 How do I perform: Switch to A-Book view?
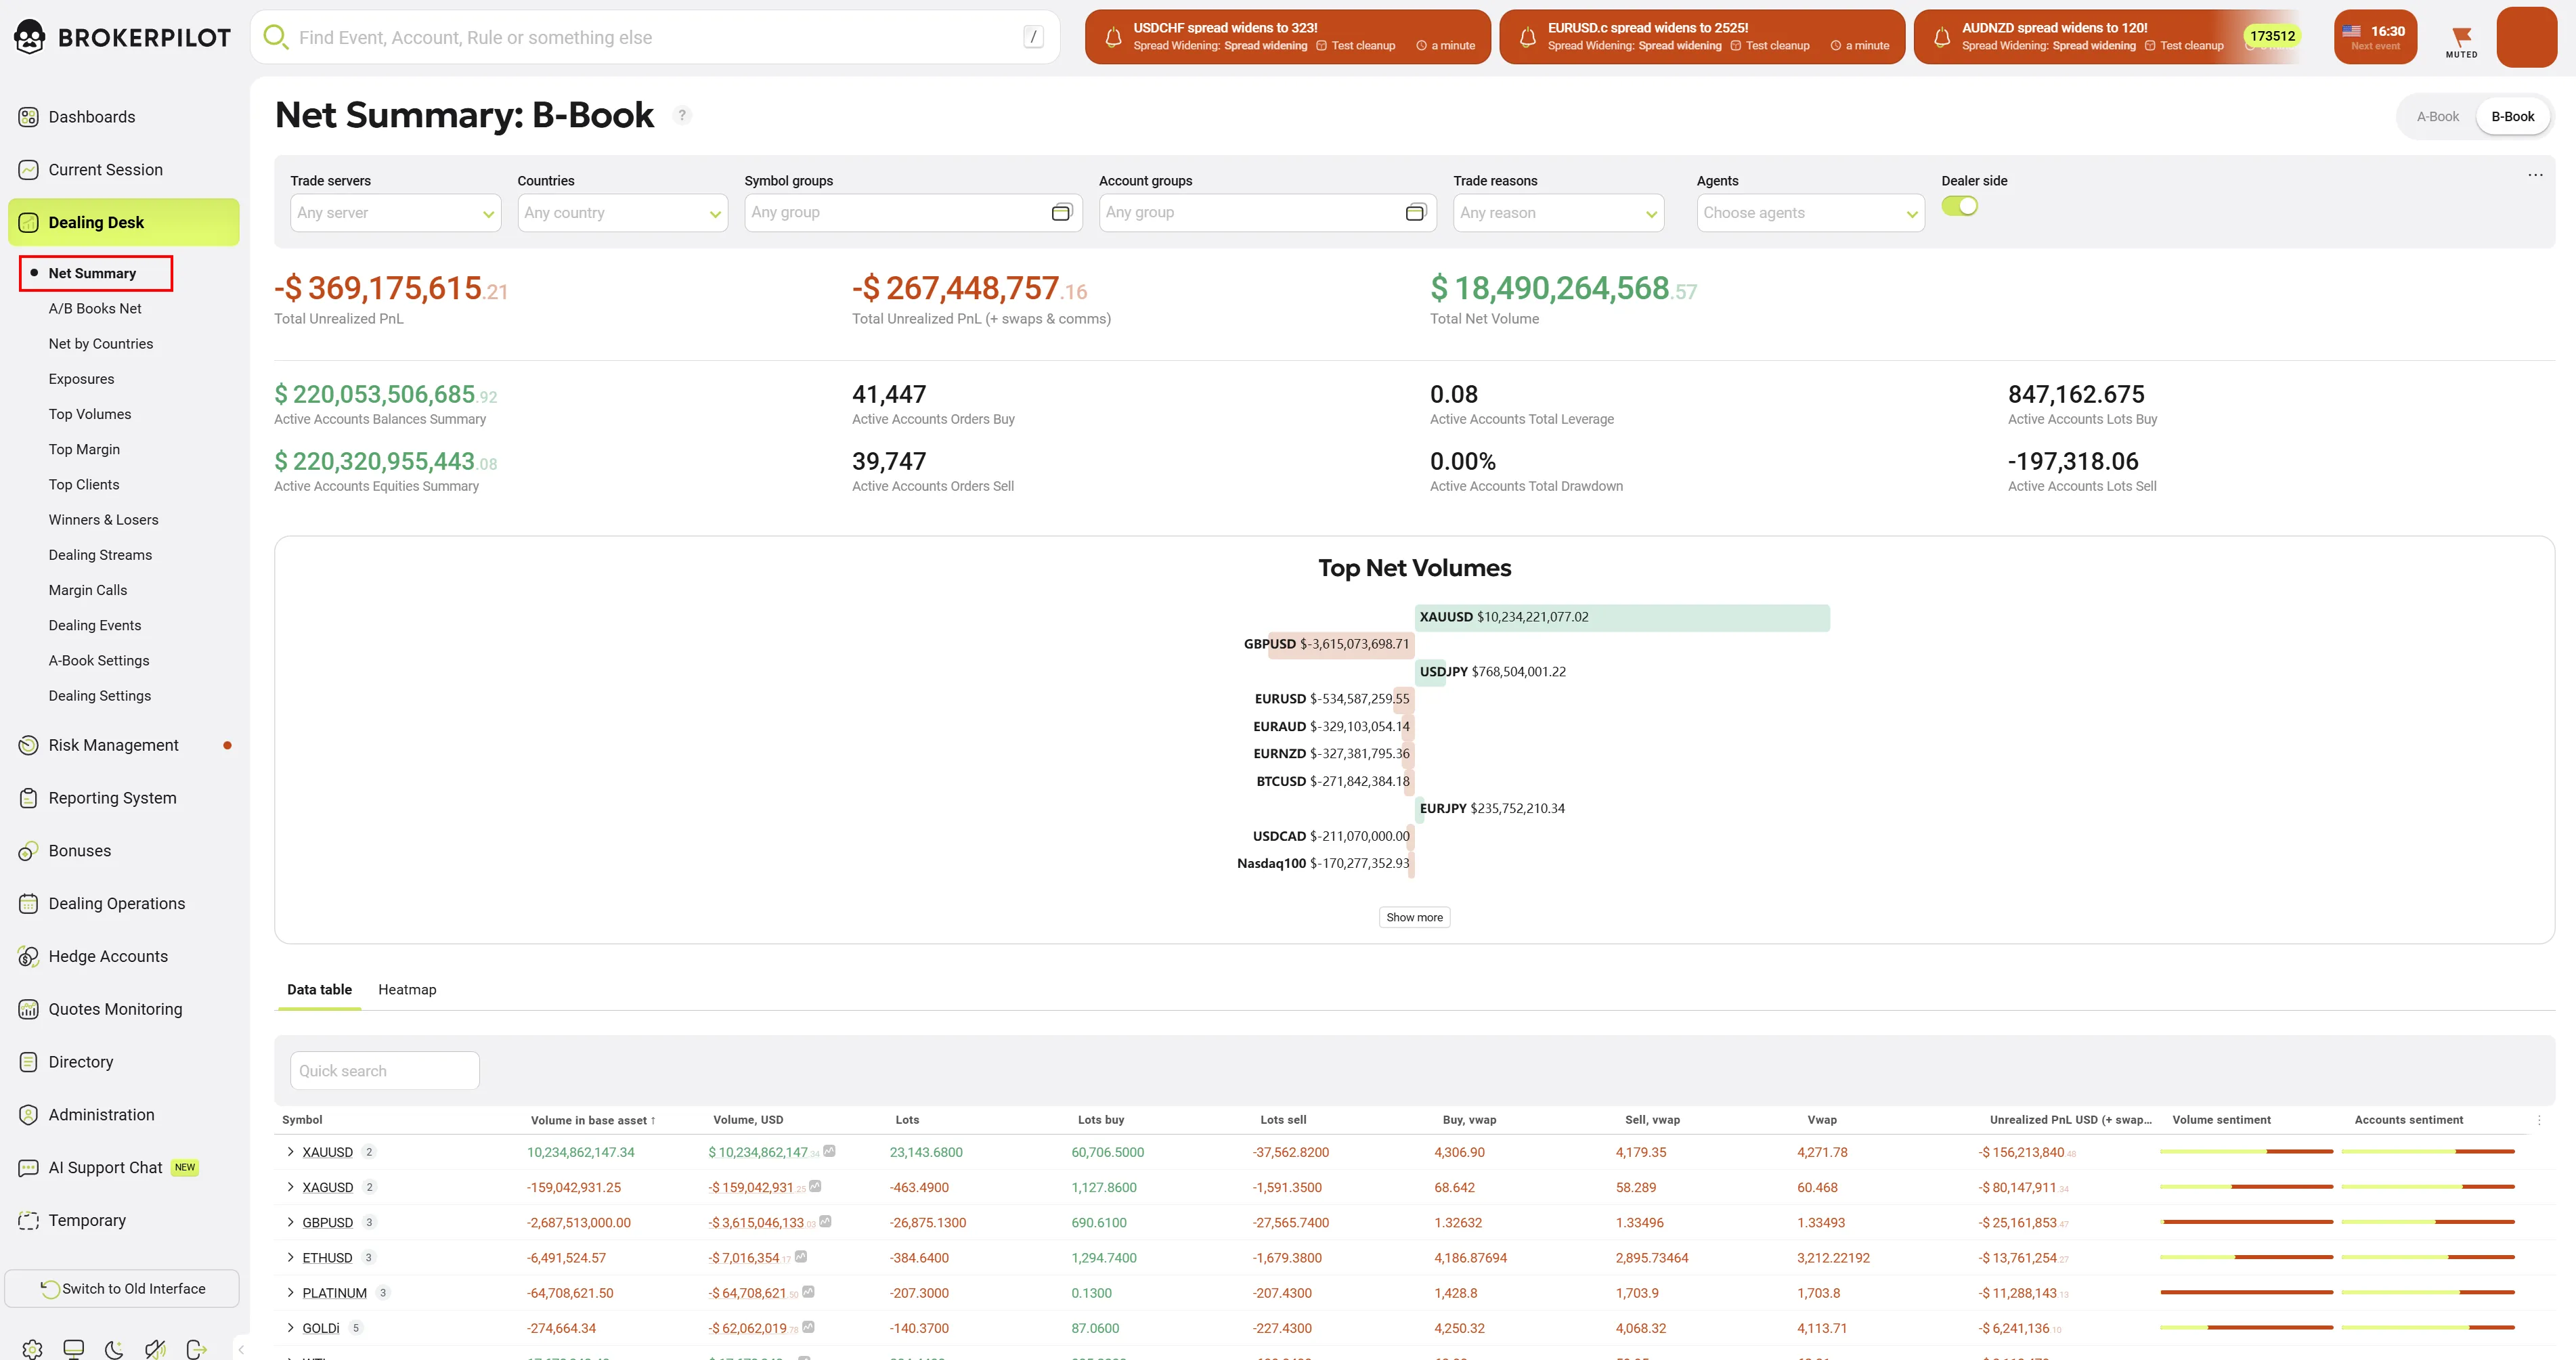tap(2437, 116)
